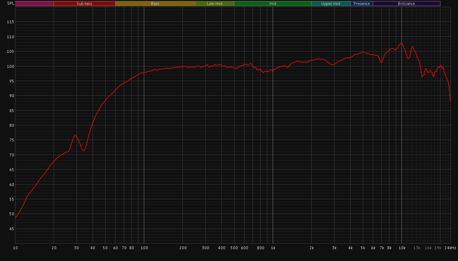Select the green Mid band label
Image resolution: width=458 pixels, height=261 pixels.
pyautogui.click(x=273, y=4)
